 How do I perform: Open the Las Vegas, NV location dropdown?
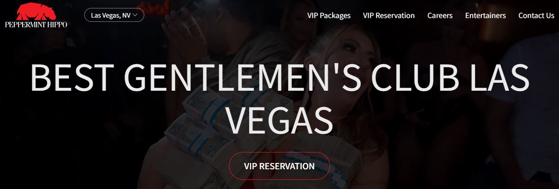[114, 16]
